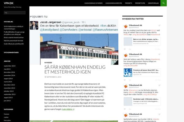Open Casino Bonus Nyheder menu item
This screenshot has width=184, height=122.
click(x=94, y=3)
